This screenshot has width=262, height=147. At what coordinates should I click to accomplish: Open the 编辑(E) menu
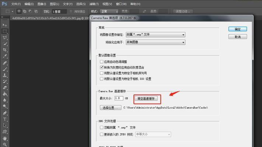29,4
